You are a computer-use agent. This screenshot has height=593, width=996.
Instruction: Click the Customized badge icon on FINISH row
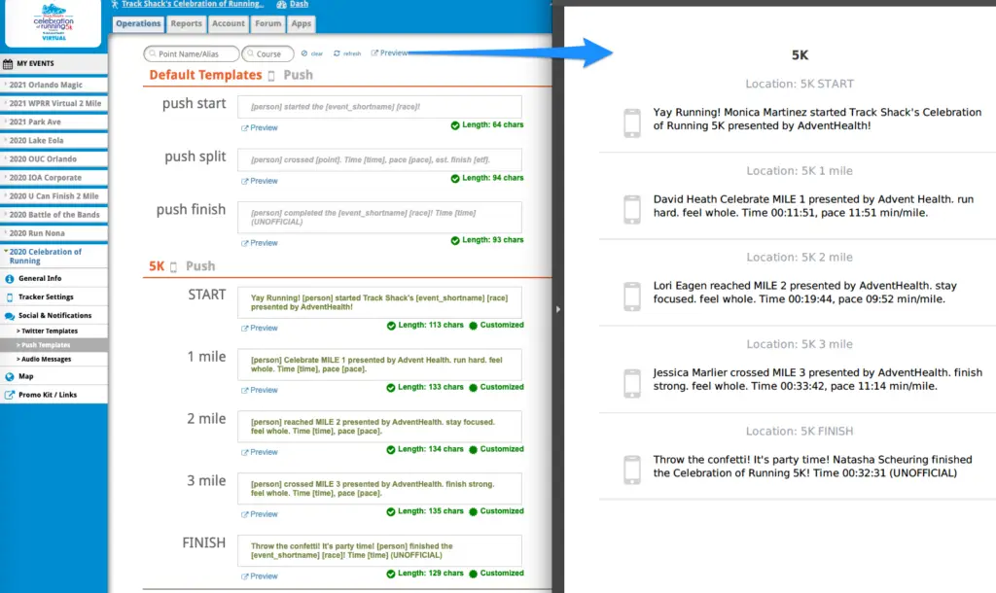(474, 574)
